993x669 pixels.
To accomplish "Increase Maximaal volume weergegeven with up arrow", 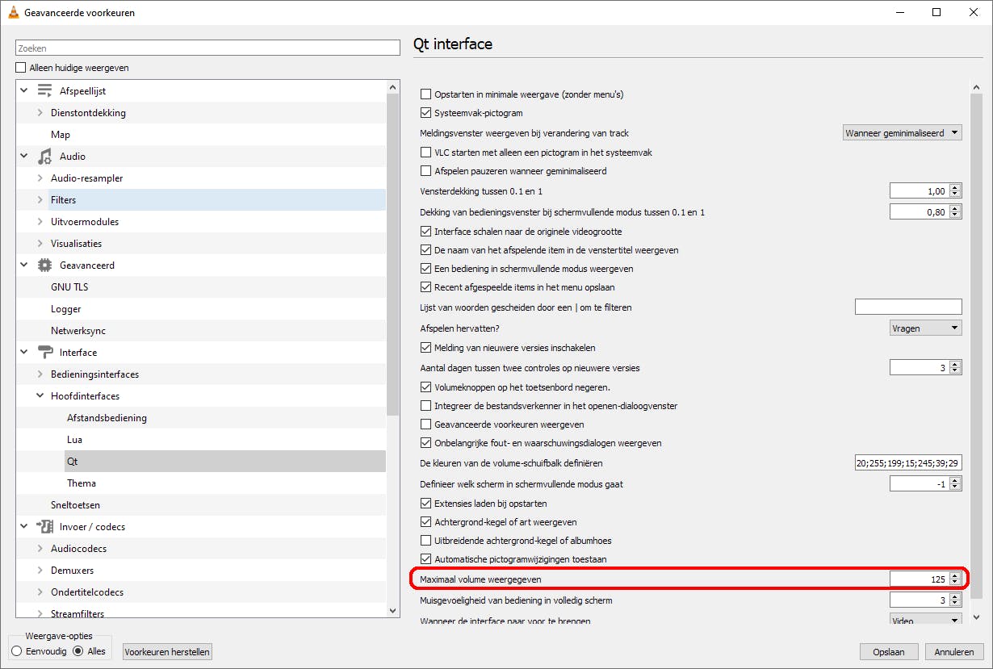I will click(955, 575).
